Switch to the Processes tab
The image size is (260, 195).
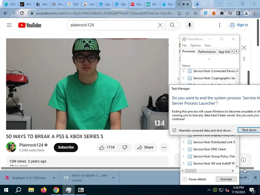pyautogui.click(x=189, y=51)
